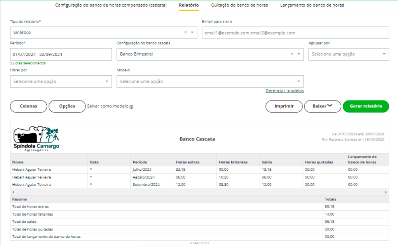Click Total de lançamento de banco de horas row

coord(199,237)
